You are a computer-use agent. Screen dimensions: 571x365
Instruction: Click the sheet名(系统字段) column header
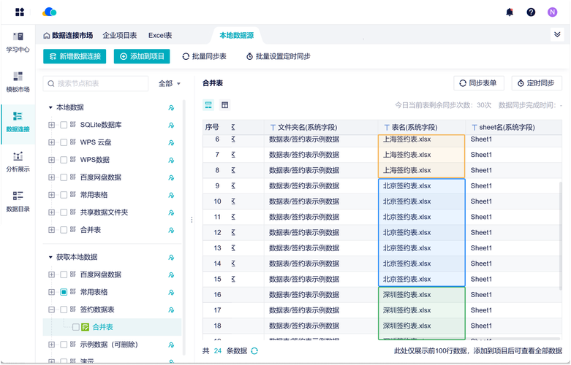[x=513, y=127]
